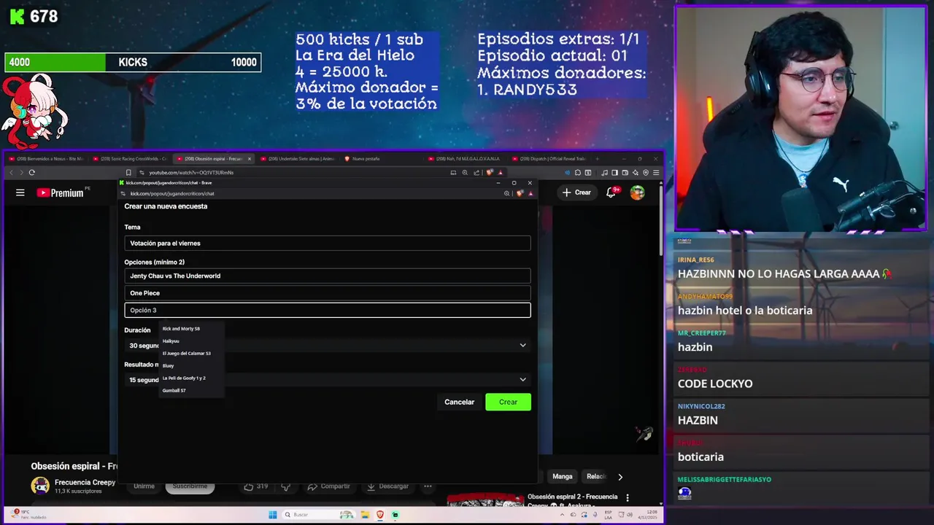Open the Brave main menu hamburger
The width and height of the screenshot is (934, 525).
pyautogui.click(x=656, y=173)
